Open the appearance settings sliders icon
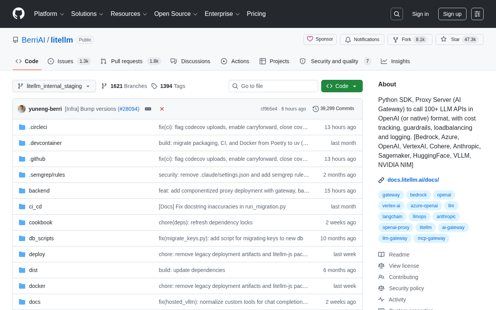496x310 pixels. point(477,14)
